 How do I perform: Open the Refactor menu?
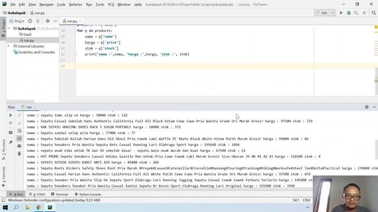[76, 4]
